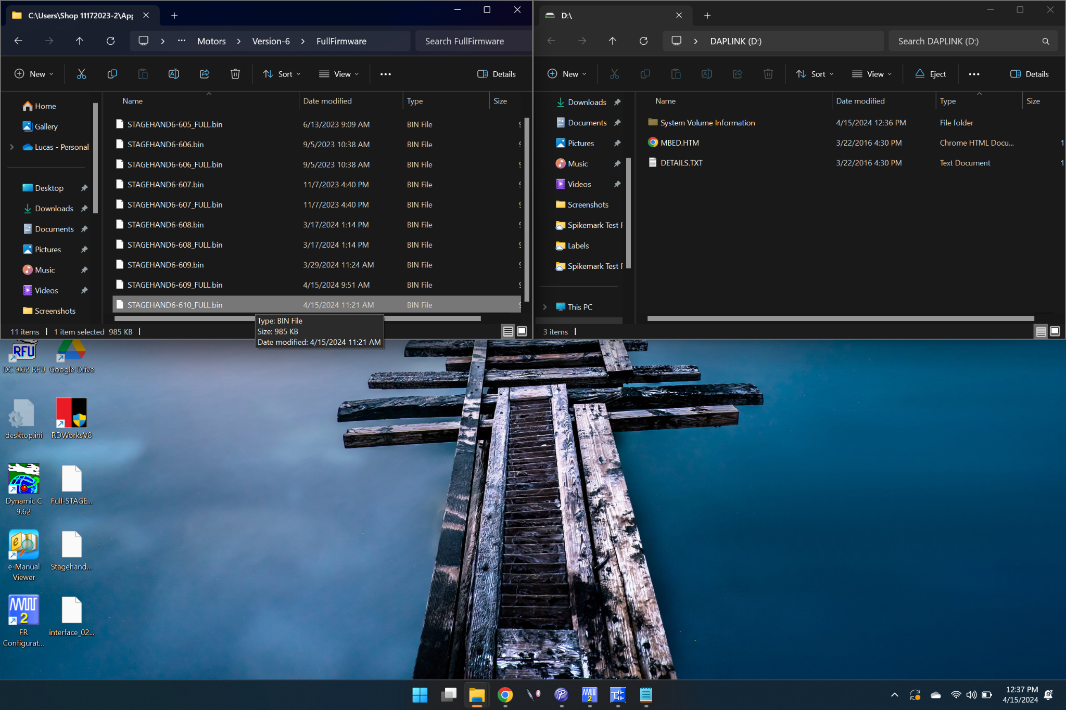Click the Delete trash icon in left window

pos(235,74)
